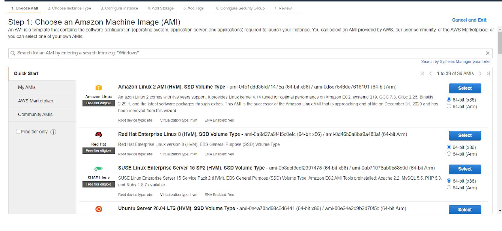
Task: Clear the AMI search with X icon
Action: [487, 53]
